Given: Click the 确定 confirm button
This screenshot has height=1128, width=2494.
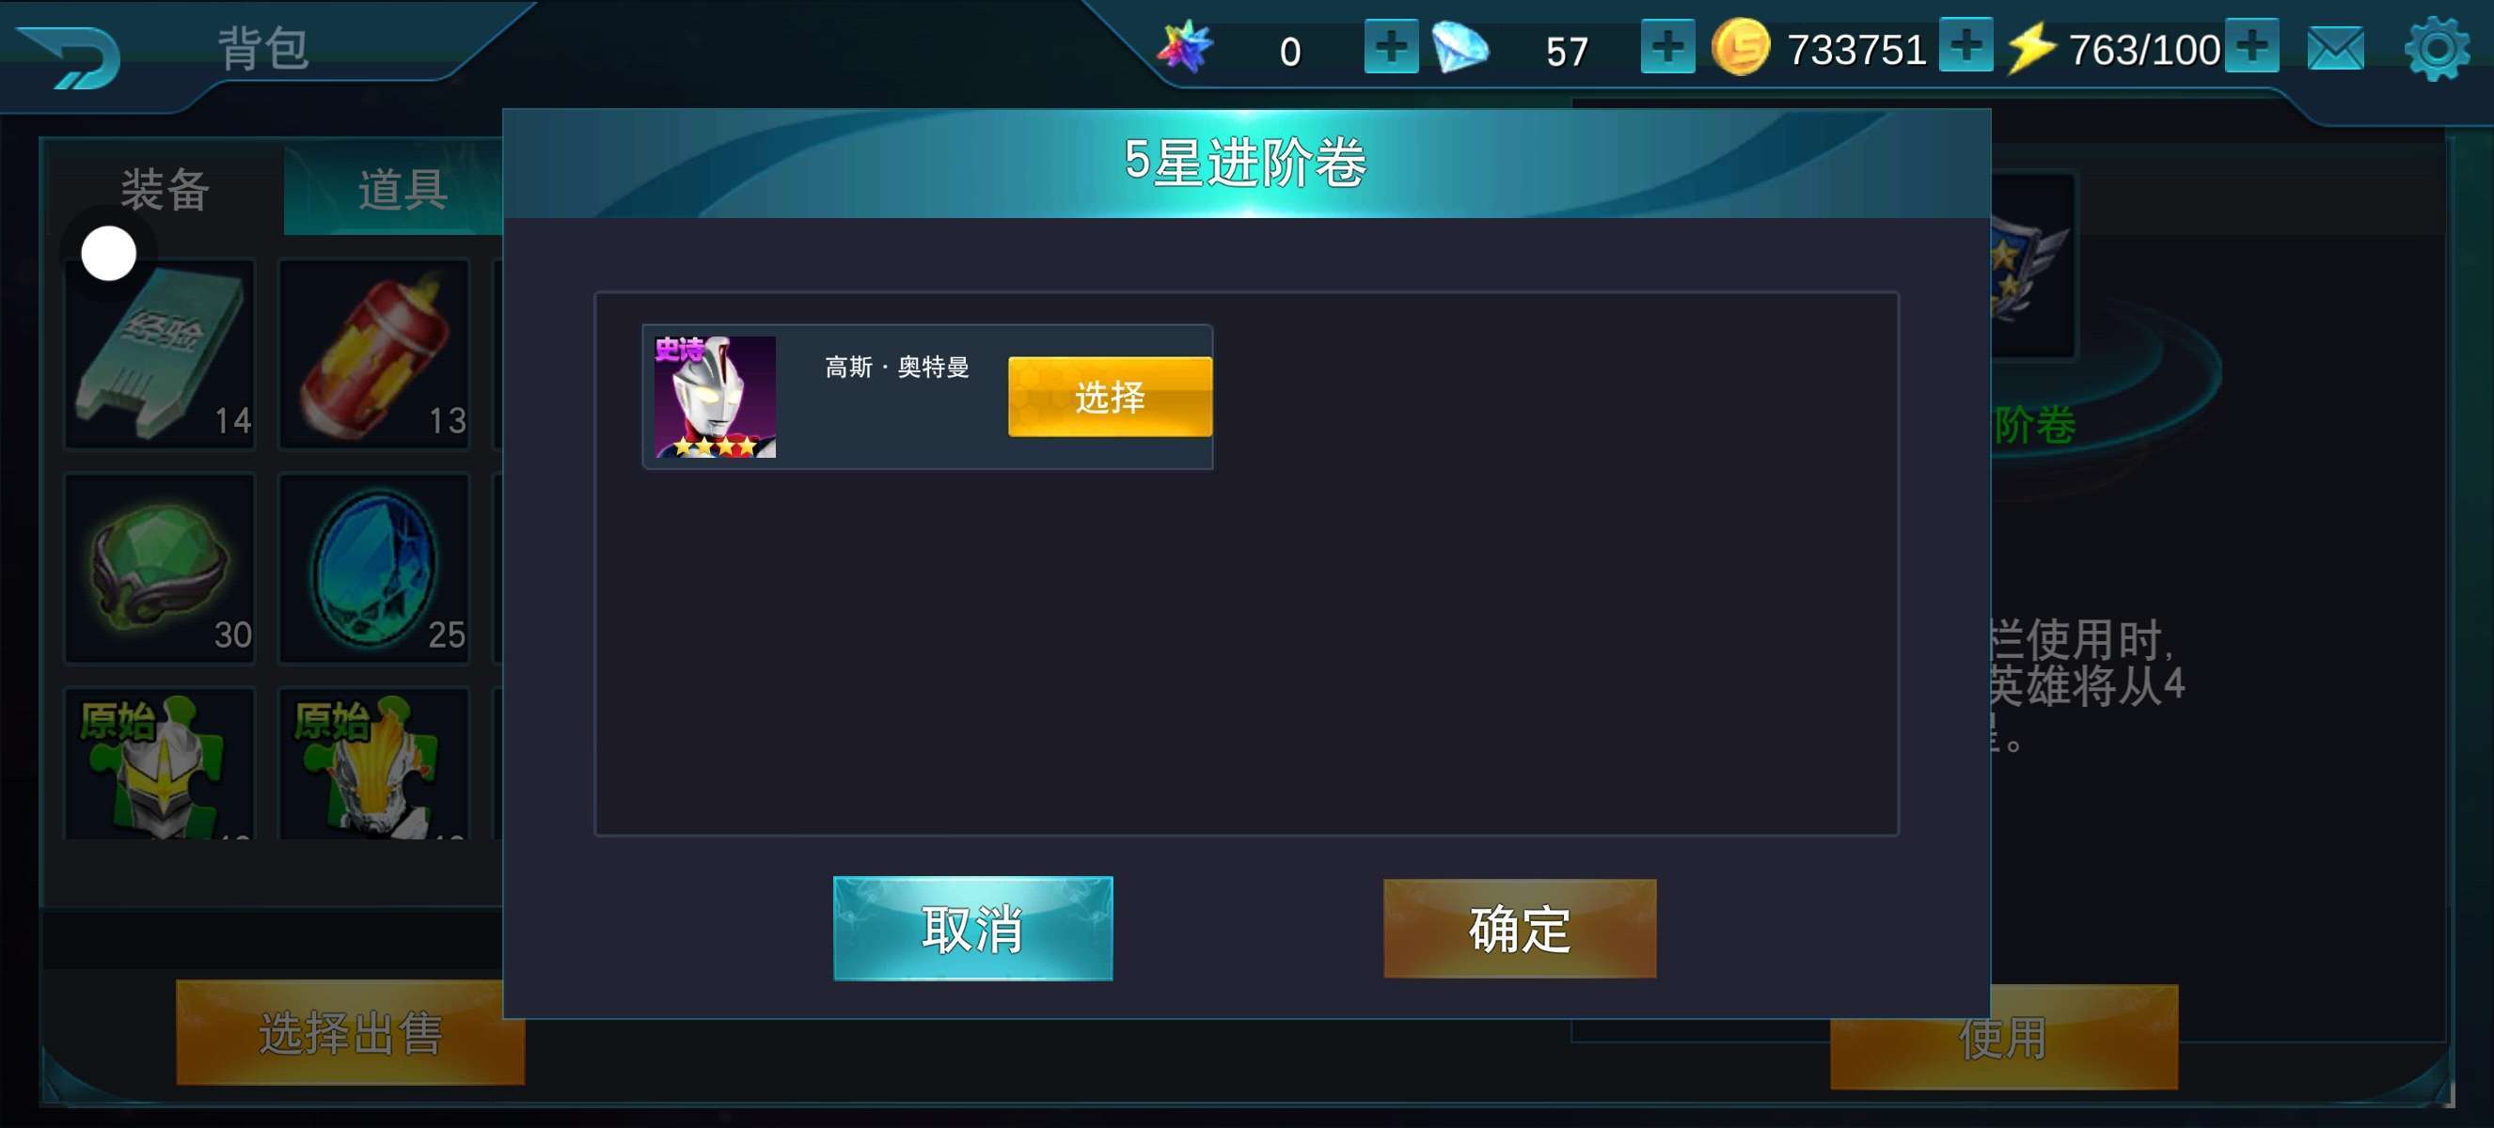Looking at the screenshot, I should coord(1519,929).
